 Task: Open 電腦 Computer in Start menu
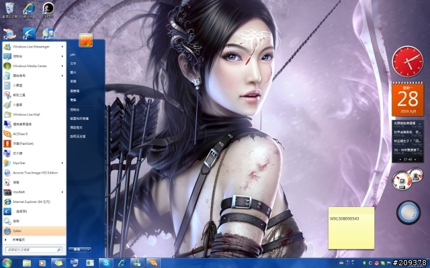pyautogui.click(x=73, y=100)
